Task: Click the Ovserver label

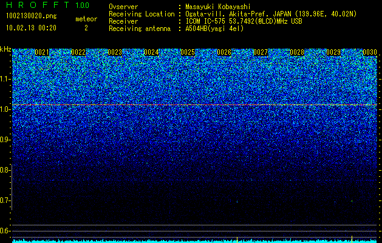Action: 123,7
